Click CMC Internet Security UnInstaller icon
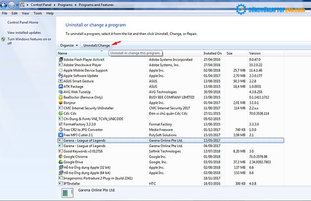The image size is (311, 201). pyautogui.click(x=61, y=108)
